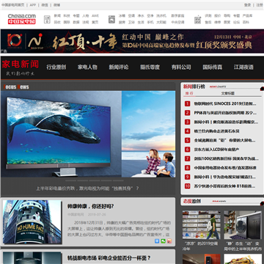264x264 pixels.
Task: Click the 论坛 link in header
Action: coord(236,22)
